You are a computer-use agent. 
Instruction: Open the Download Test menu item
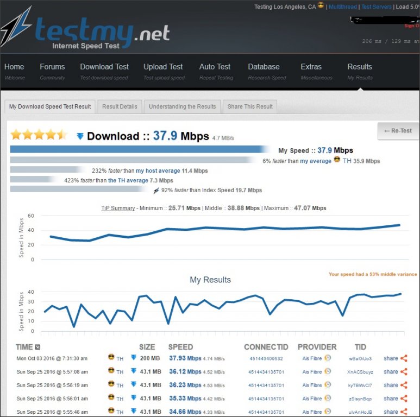click(x=104, y=67)
